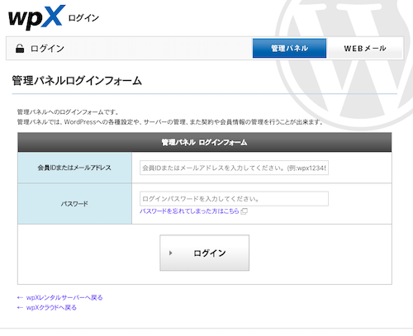The image size is (413, 336).
Task: Focus the 会員IDまたはメールアドレス input field
Action: point(234,168)
